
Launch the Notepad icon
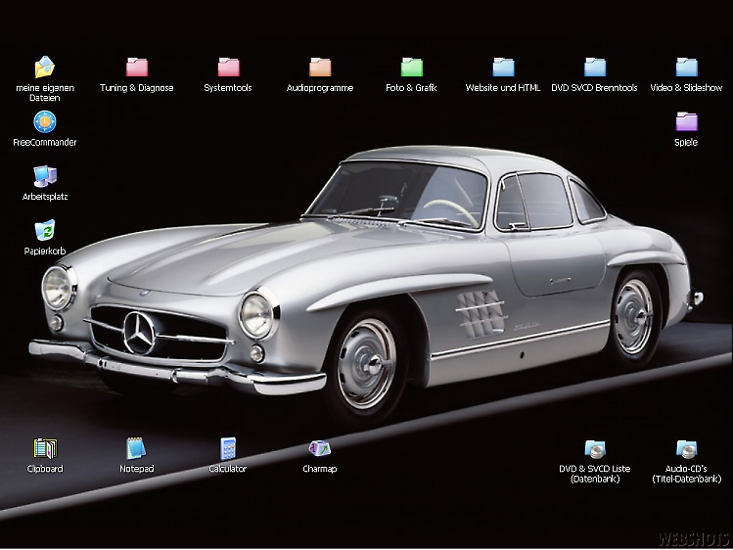pos(136,448)
